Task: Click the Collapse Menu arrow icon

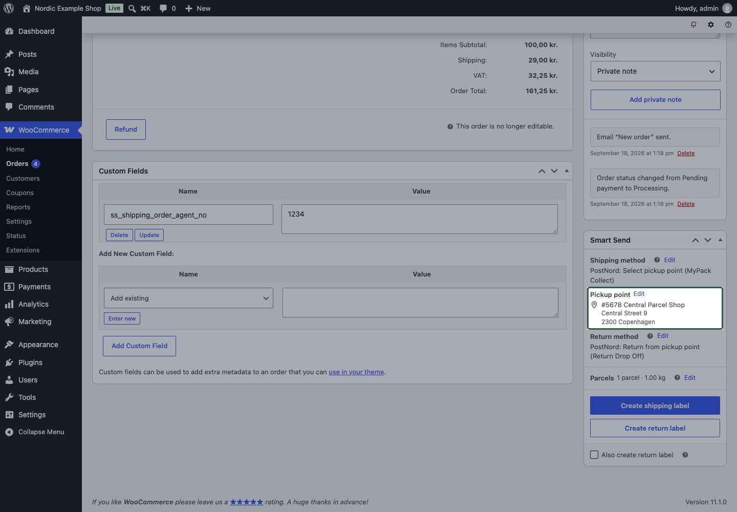Action: [x=9, y=432]
